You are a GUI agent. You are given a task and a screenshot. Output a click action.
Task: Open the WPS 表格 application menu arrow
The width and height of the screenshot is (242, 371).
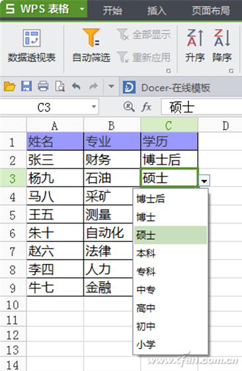(x=82, y=9)
